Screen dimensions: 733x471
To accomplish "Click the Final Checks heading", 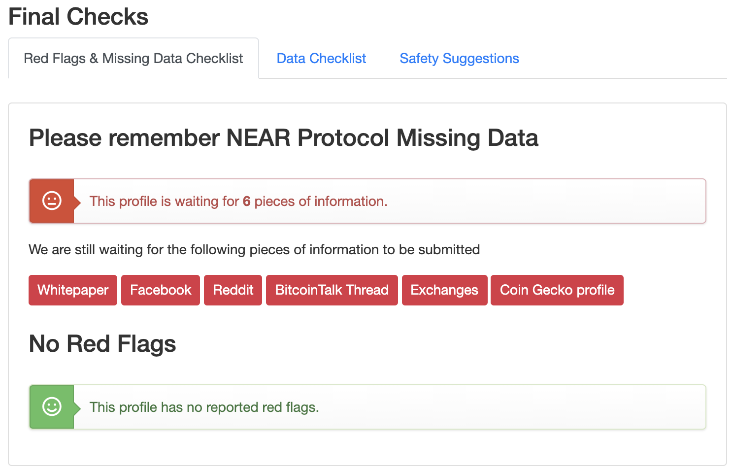I will 78,17.
